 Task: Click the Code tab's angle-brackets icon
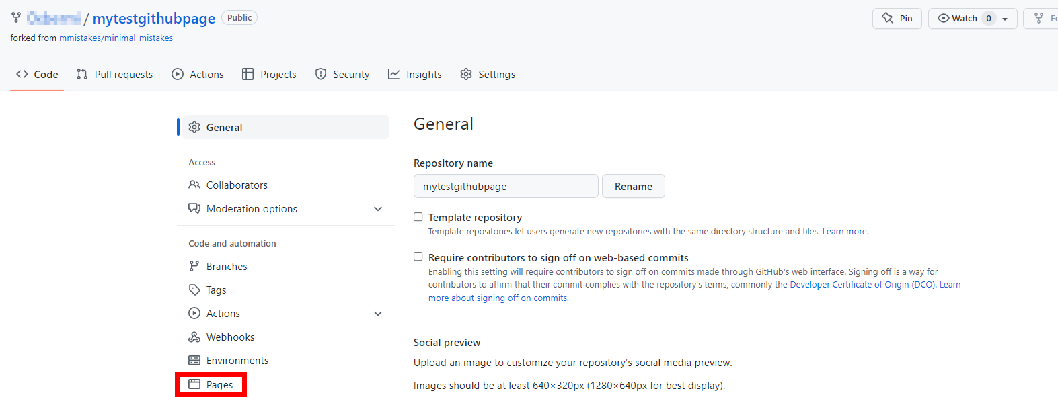22,74
